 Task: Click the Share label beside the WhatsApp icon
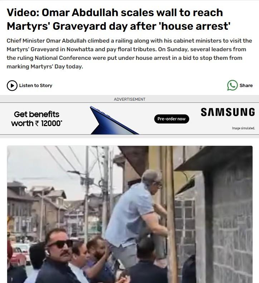tap(246, 85)
